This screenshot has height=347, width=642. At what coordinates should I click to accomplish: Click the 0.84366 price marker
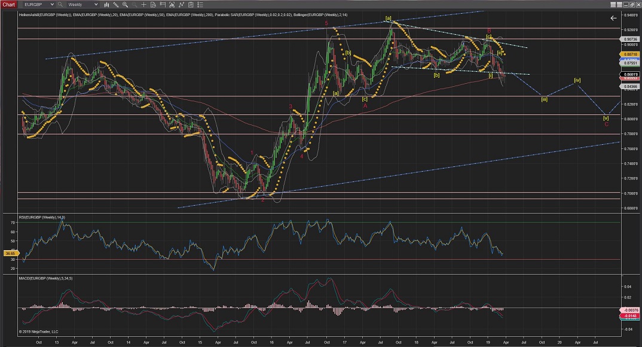click(x=631, y=86)
